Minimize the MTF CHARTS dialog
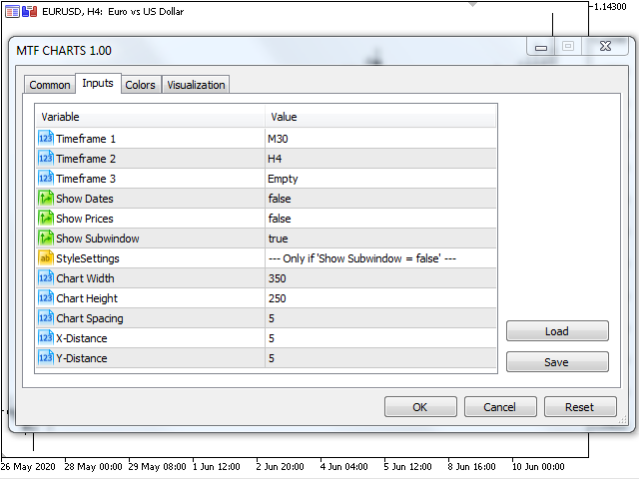This screenshot has width=639, height=479. (541, 47)
